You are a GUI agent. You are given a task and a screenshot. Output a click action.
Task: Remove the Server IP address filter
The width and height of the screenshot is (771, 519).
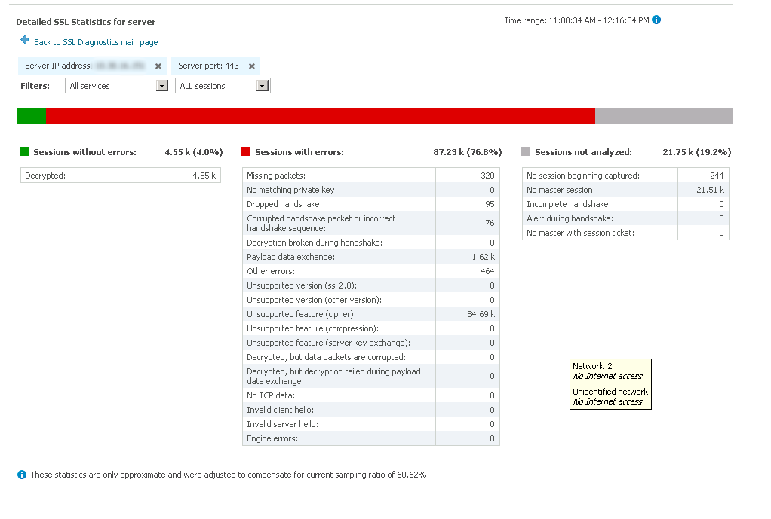[x=158, y=66]
